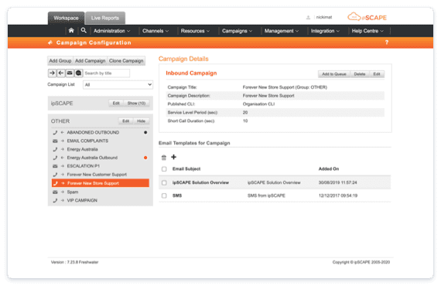Click phone icon beside VIP CAMPAIGN
Screen dimensions: 441x286
(55, 200)
